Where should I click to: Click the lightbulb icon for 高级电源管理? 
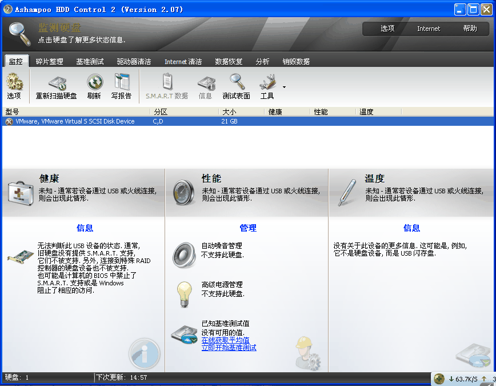[184, 293]
